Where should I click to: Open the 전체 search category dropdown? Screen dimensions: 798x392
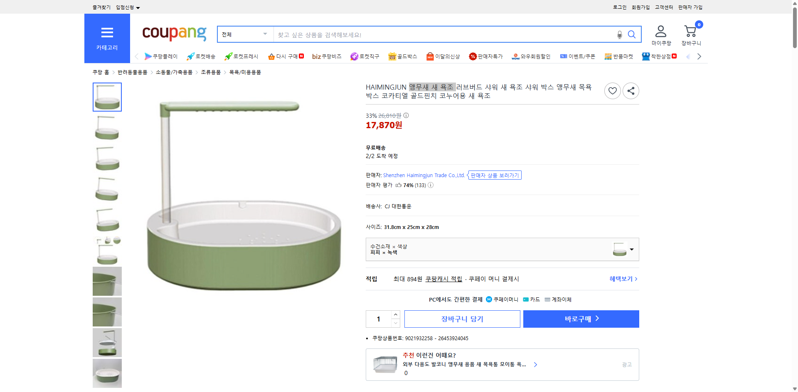click(x=244, y=34)
